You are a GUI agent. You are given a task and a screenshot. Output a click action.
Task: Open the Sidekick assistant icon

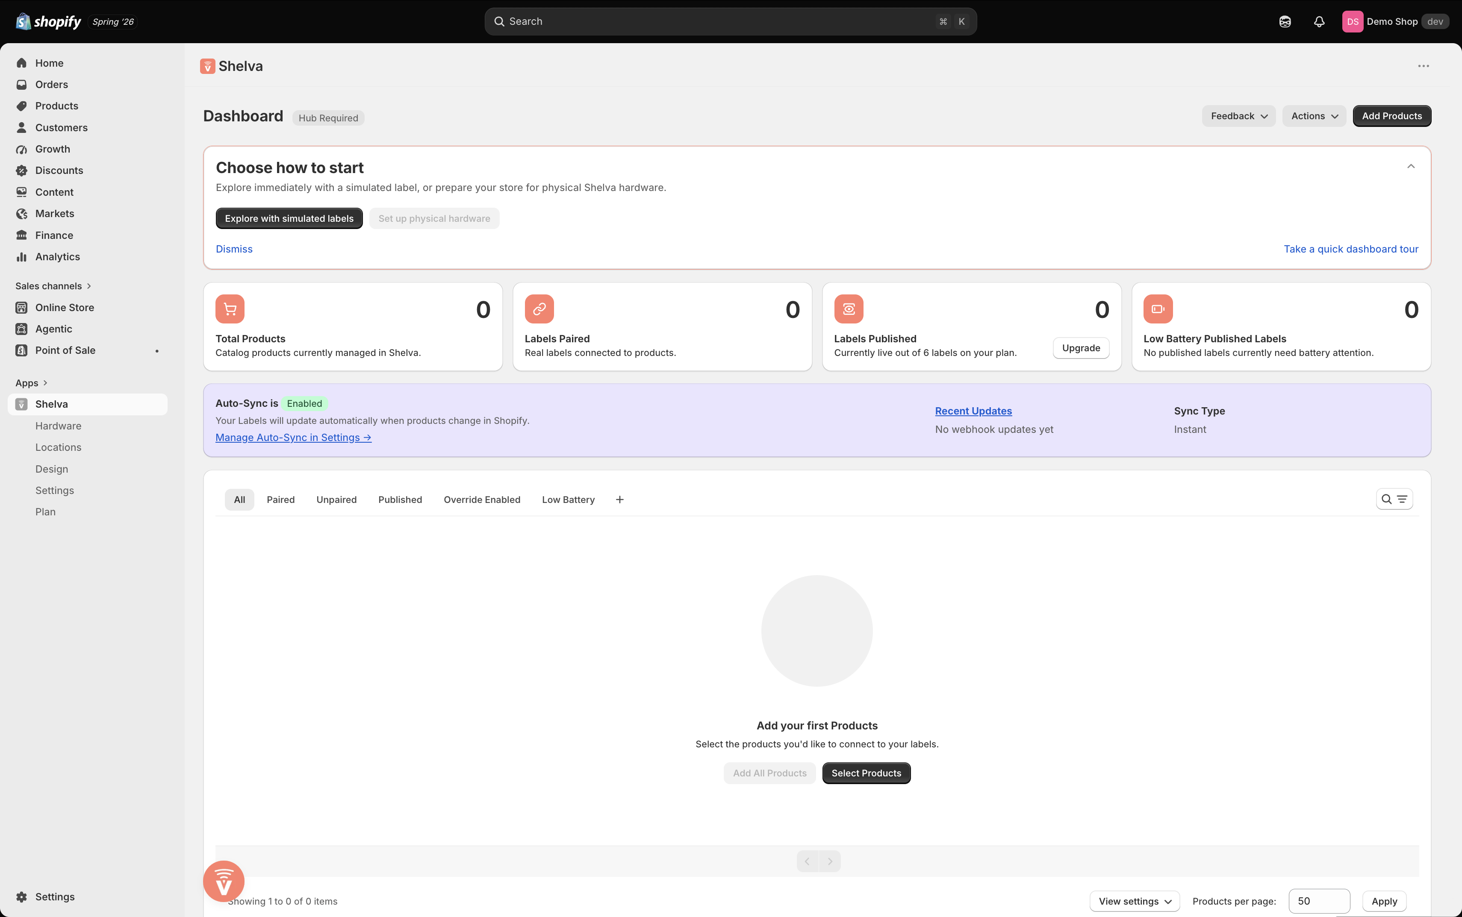(1285, 22)
